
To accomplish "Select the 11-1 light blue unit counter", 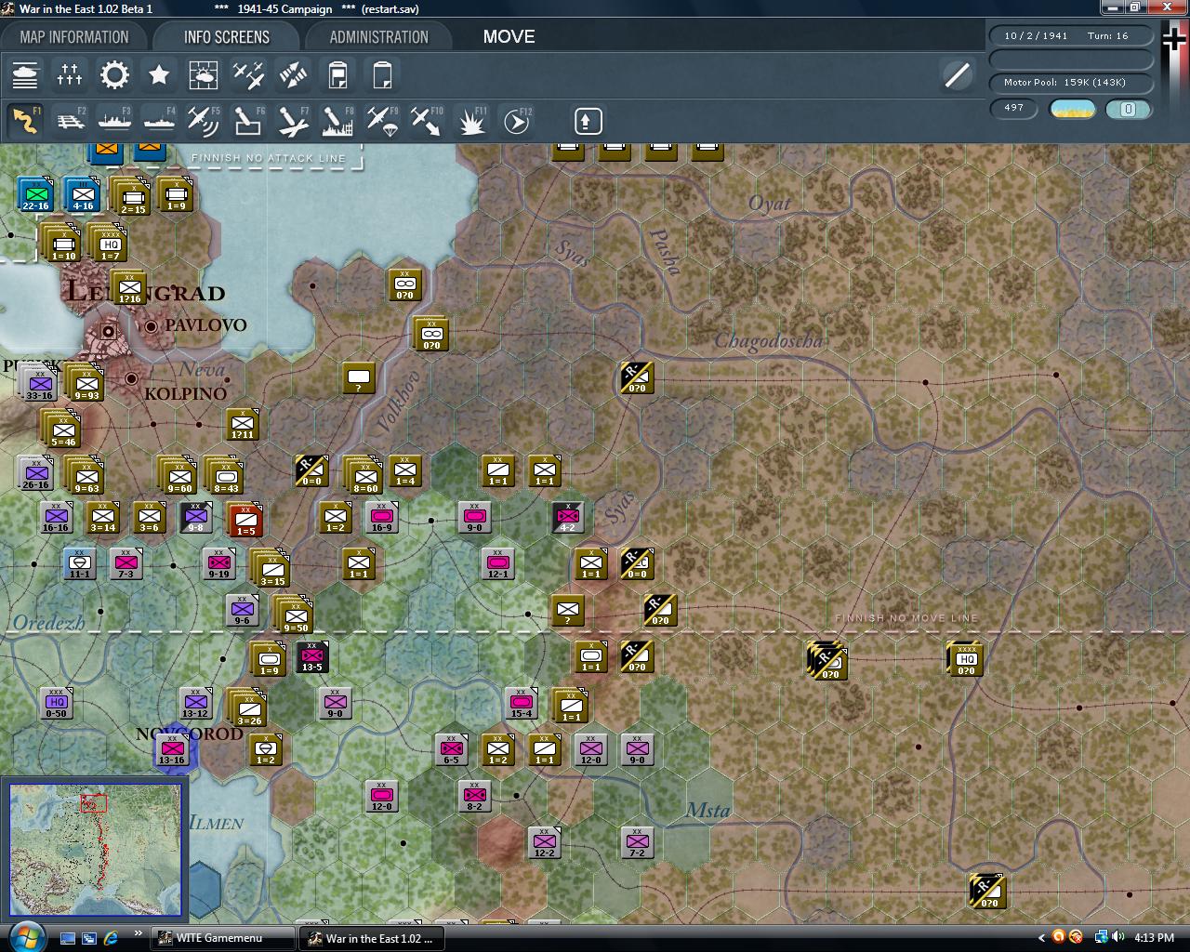I will (80, 564).
